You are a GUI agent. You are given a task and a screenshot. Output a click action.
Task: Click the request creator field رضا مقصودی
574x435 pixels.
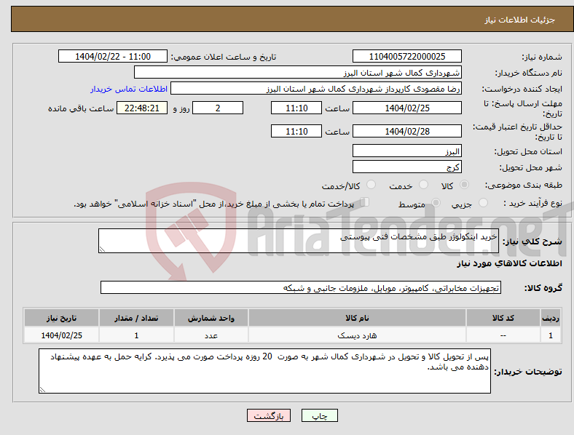(316, 89)
